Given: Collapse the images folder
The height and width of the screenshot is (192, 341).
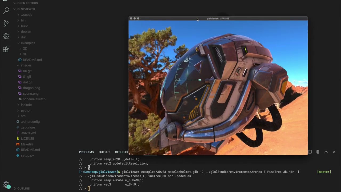Looking at the screenshot, I should (26, 65).
